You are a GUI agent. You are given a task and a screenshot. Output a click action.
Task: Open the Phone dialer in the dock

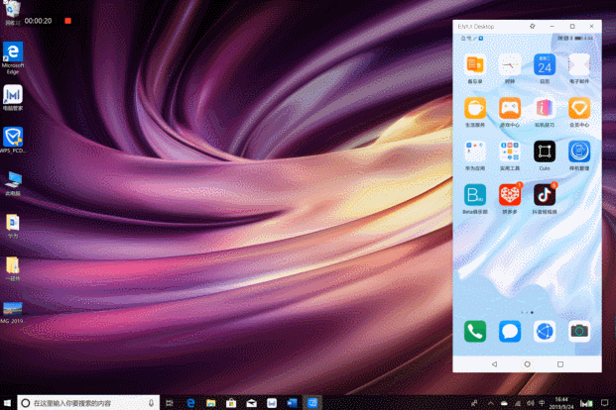pyautogui.click(x=475, y=332)
